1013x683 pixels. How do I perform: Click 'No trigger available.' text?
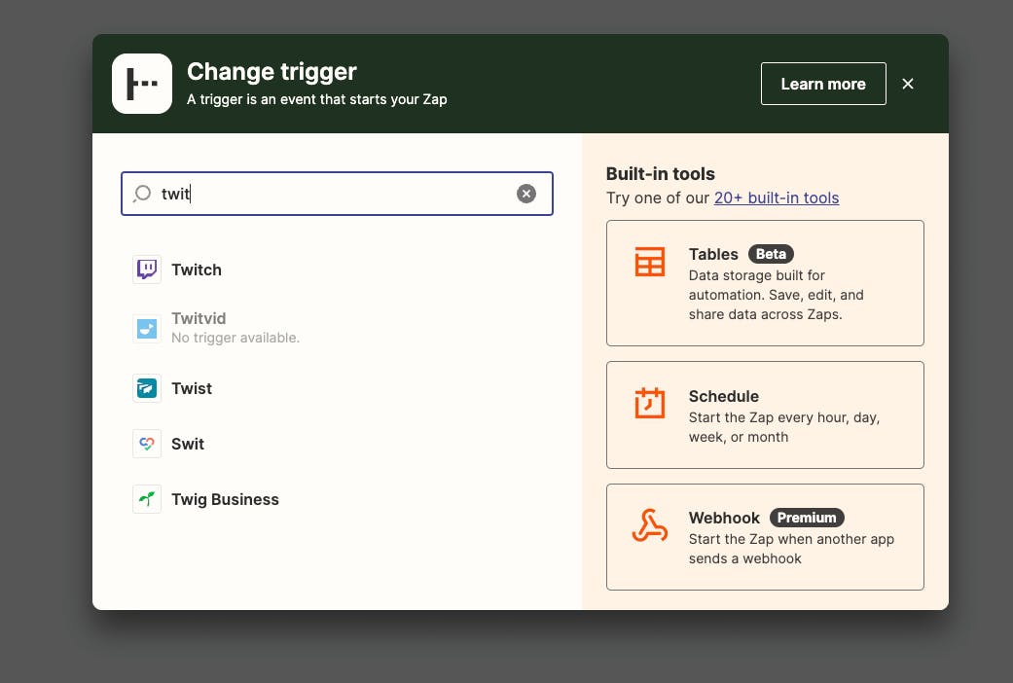[235, 338]
